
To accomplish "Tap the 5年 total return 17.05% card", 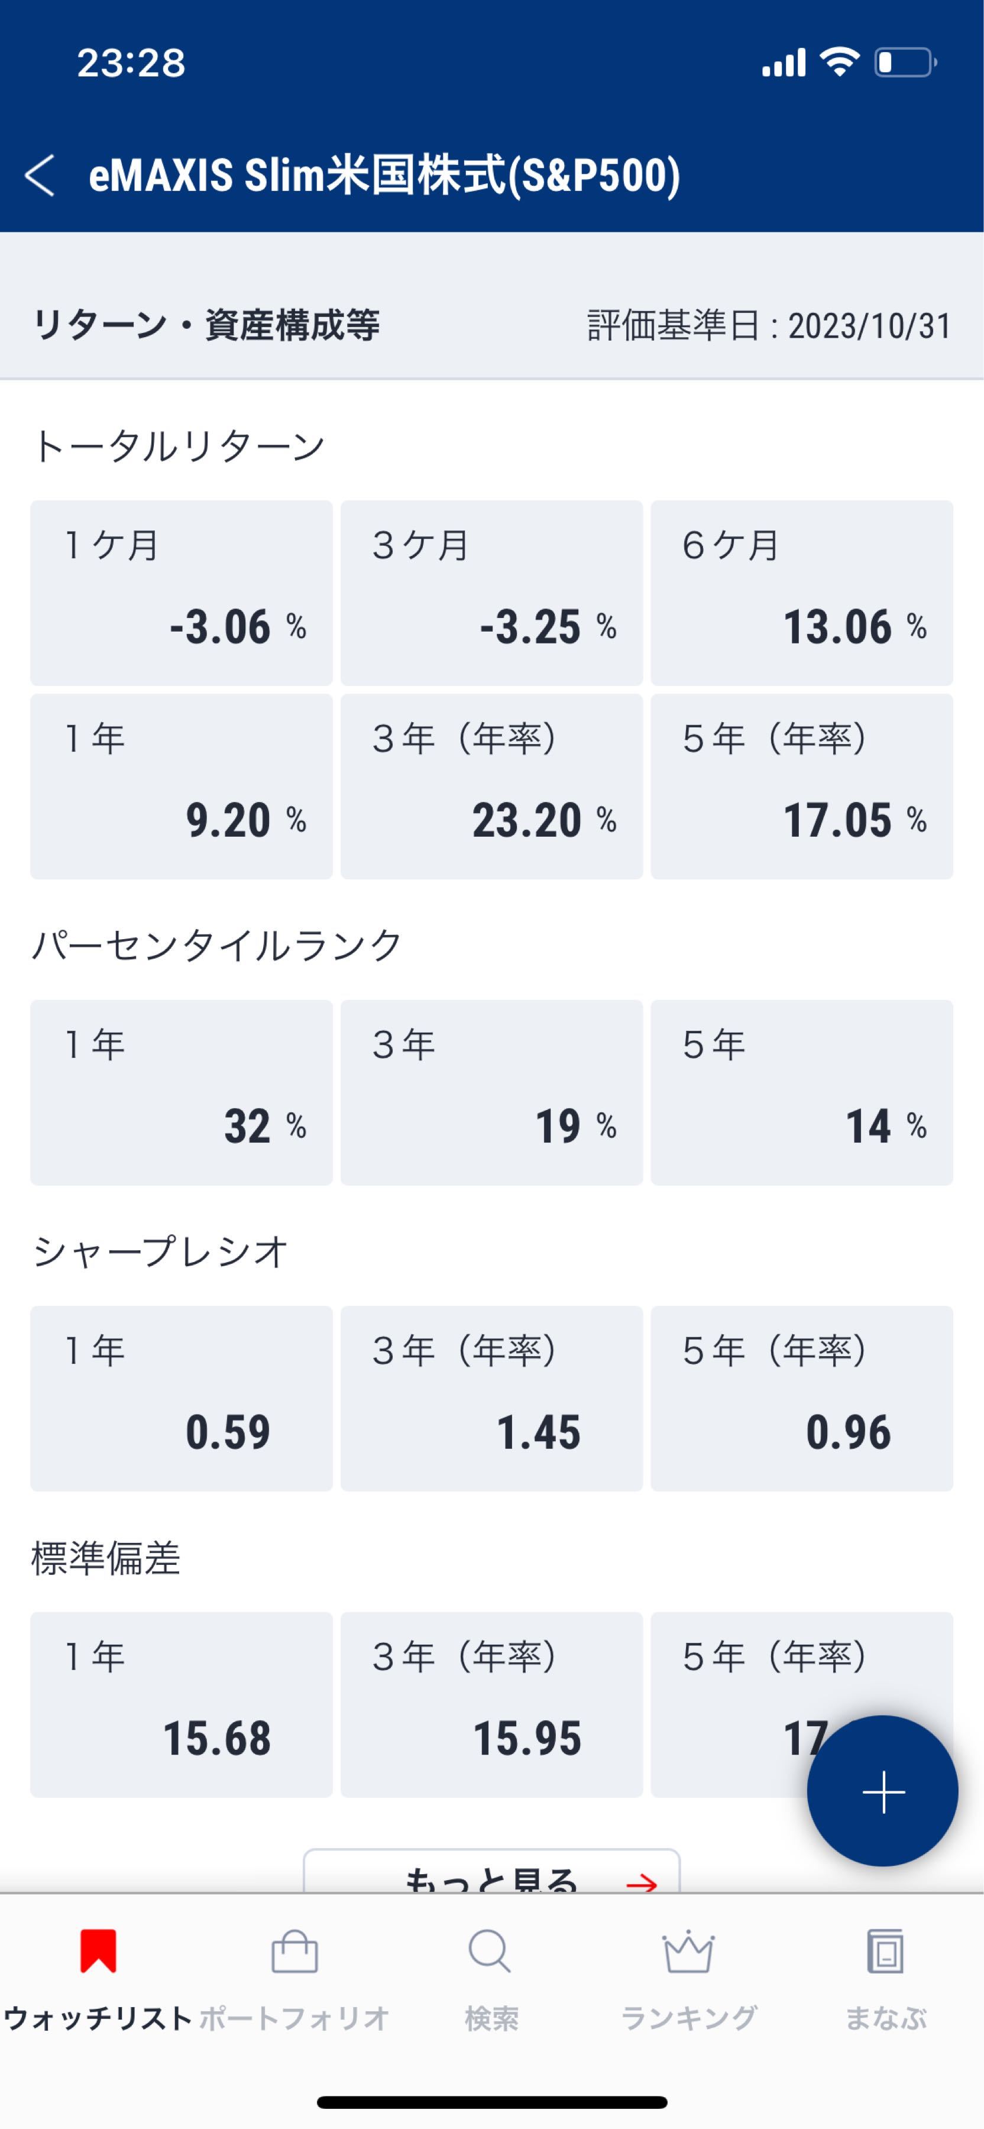I will click(x=801, y=786).
